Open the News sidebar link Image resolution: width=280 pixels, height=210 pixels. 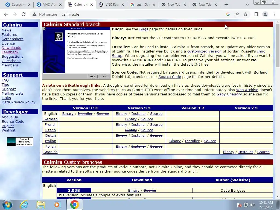point(7,30)
